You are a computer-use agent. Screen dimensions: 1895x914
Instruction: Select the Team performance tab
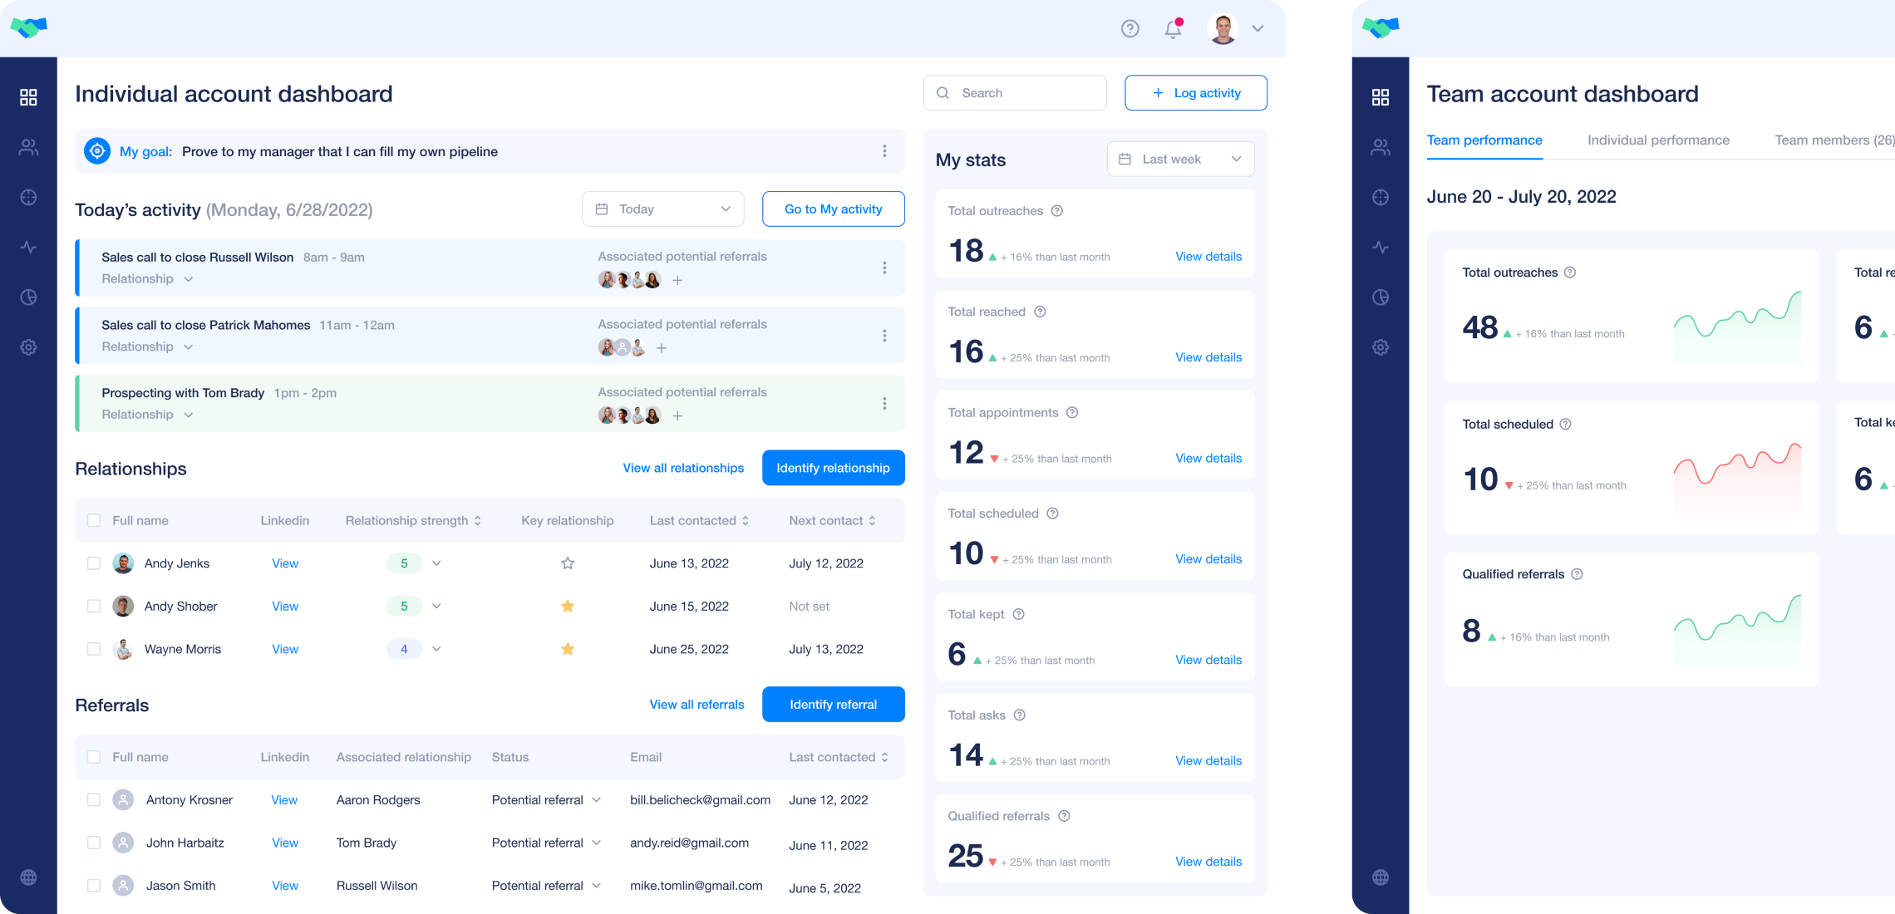click(x=1484, y=140)
